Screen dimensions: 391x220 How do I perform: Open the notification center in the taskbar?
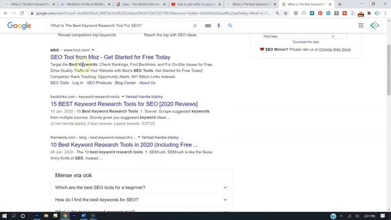(x=383, y=216)
